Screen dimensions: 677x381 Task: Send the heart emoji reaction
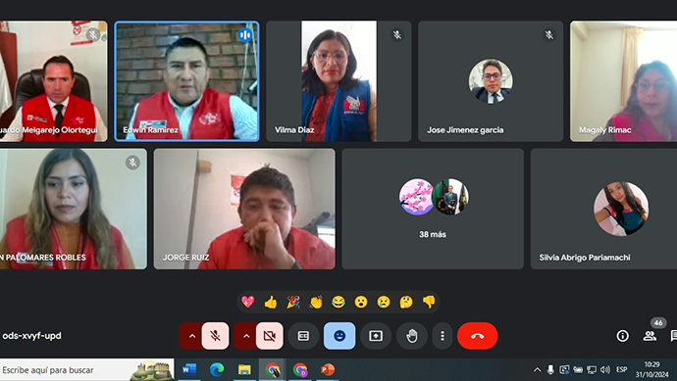tap(248, 302)
